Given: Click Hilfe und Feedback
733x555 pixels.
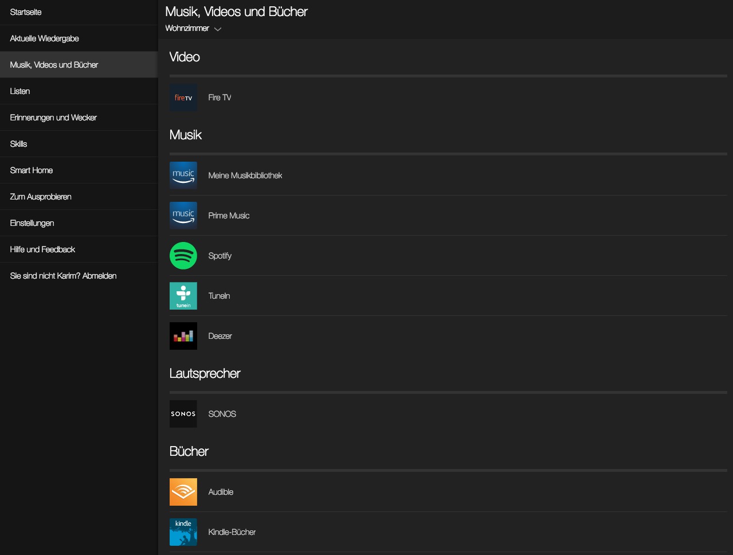Looking at the screenshot, I should coord(42,249).
